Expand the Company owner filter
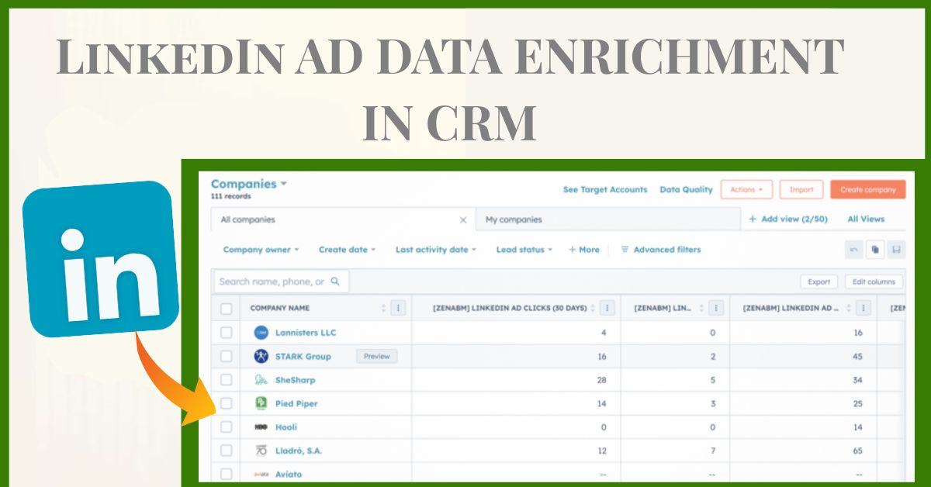This screenshot has width=931, height=487. point(261,250)
